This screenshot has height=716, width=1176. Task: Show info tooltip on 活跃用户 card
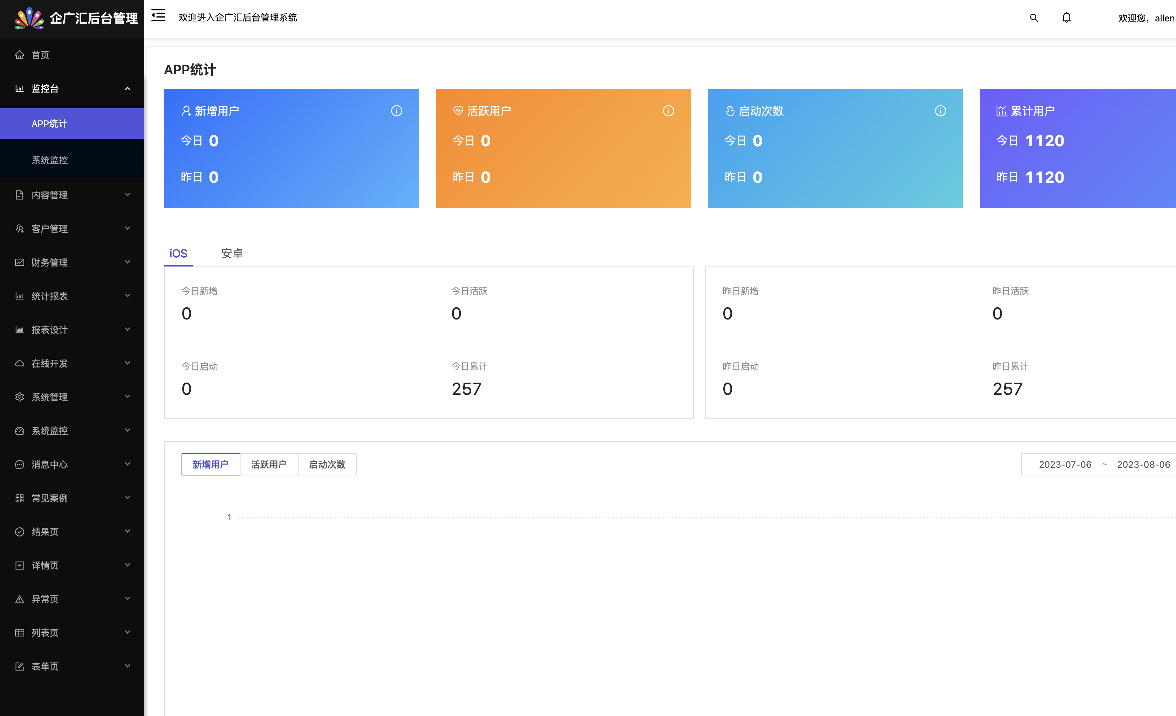click(668, 111)
